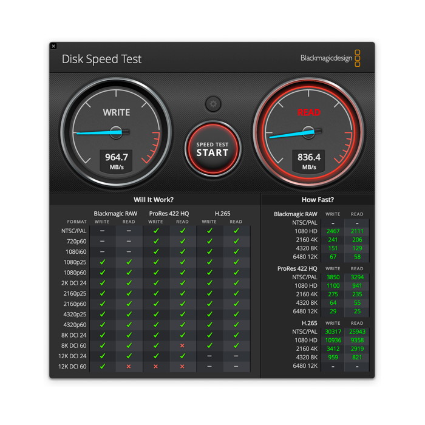Viewport: 425px width, 425px height.
Task: Click the check for Blackmagic RAW 12K DCI 60 write
Action: (x=103, y=366)
